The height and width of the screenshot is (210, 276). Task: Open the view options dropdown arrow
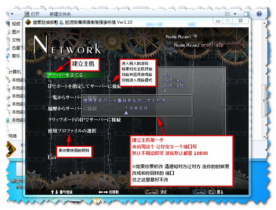click(x=236, y=14)
